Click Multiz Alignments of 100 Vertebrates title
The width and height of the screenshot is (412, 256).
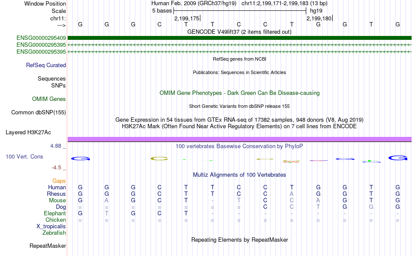(x=239, y=175)
